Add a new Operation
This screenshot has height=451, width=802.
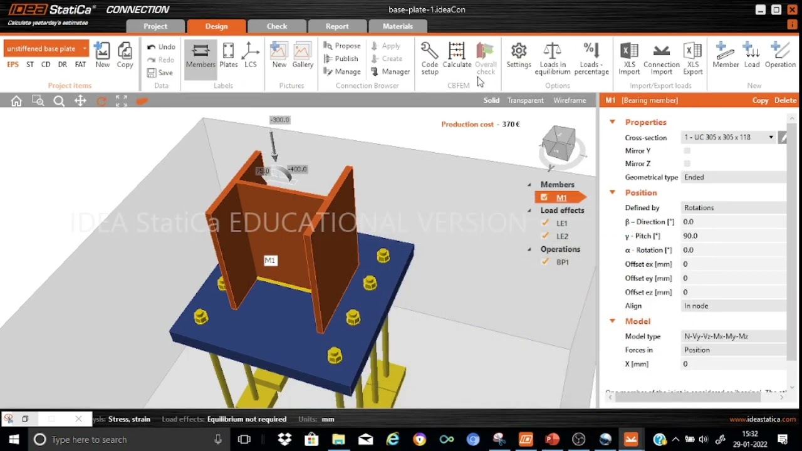(780, 55)
